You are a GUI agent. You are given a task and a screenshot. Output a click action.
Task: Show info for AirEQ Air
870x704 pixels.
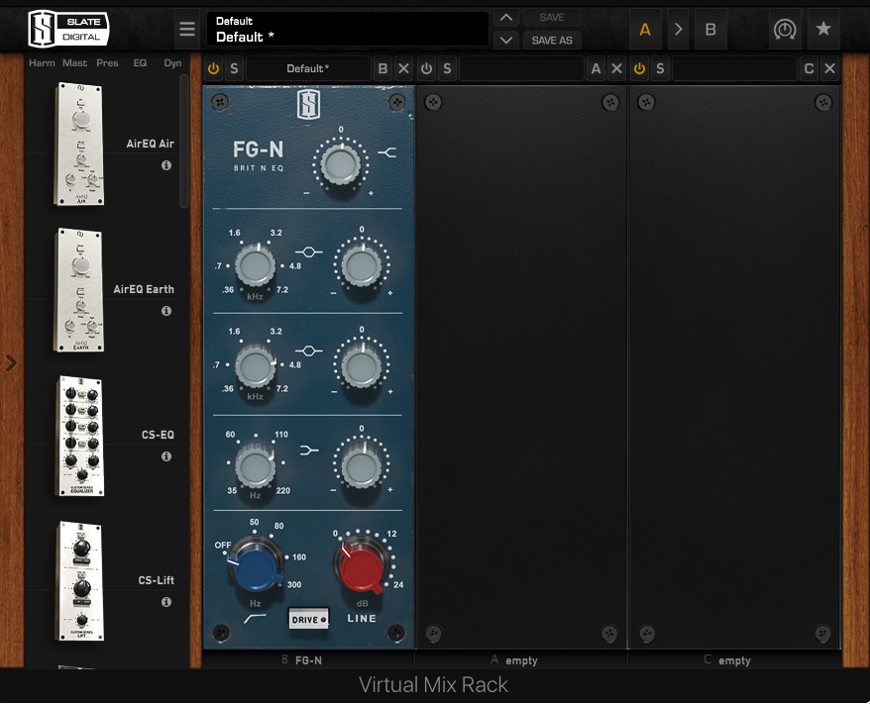(165, 165)
